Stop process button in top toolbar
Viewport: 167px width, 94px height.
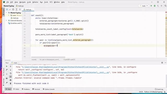pyautogui.click(x=162, y=6)
